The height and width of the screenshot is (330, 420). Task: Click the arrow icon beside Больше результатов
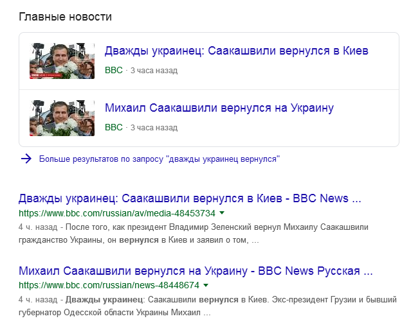(x=26, y=159)
